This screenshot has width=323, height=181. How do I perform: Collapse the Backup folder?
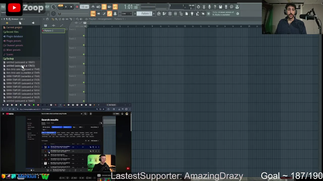pos(10,59)
